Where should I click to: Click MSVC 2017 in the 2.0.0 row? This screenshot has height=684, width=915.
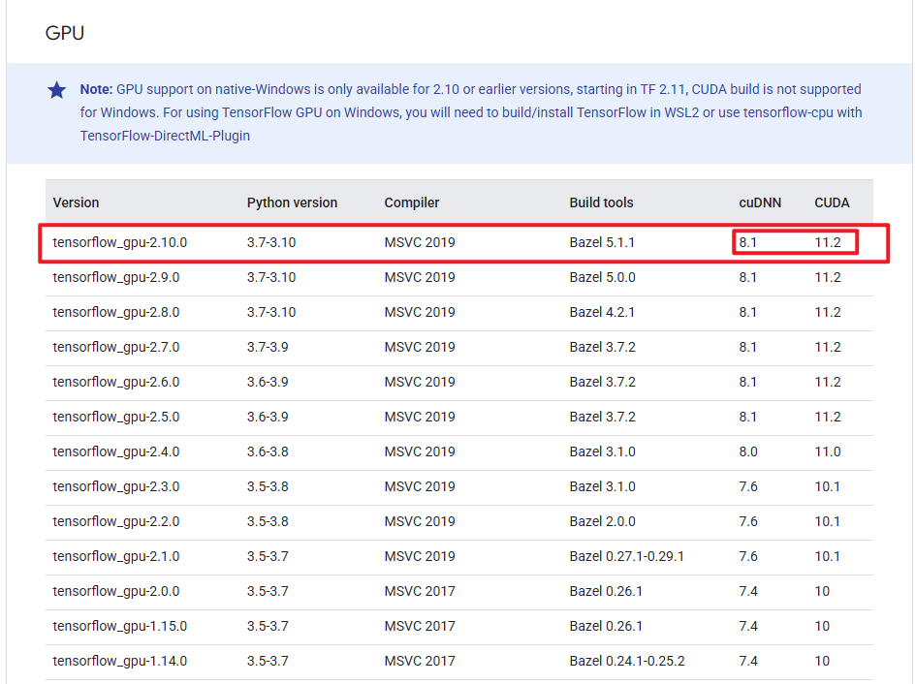coord(420,591)
